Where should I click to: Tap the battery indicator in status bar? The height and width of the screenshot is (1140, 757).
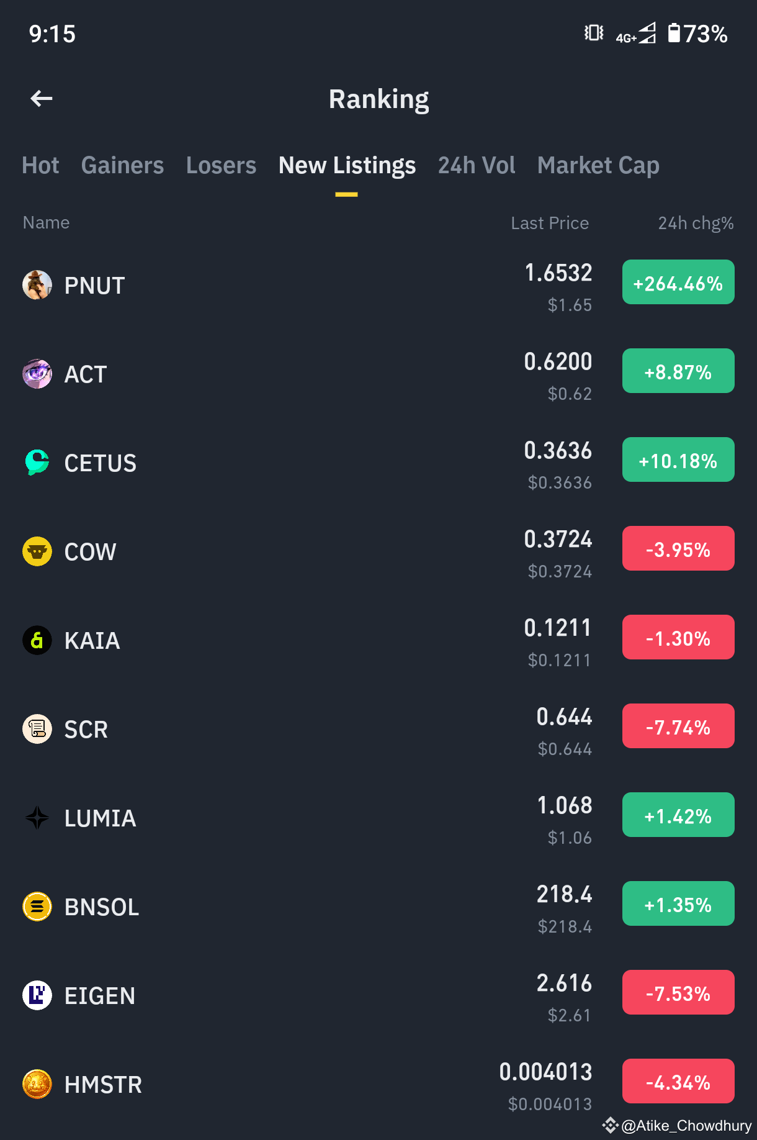(x=697, y=34)
